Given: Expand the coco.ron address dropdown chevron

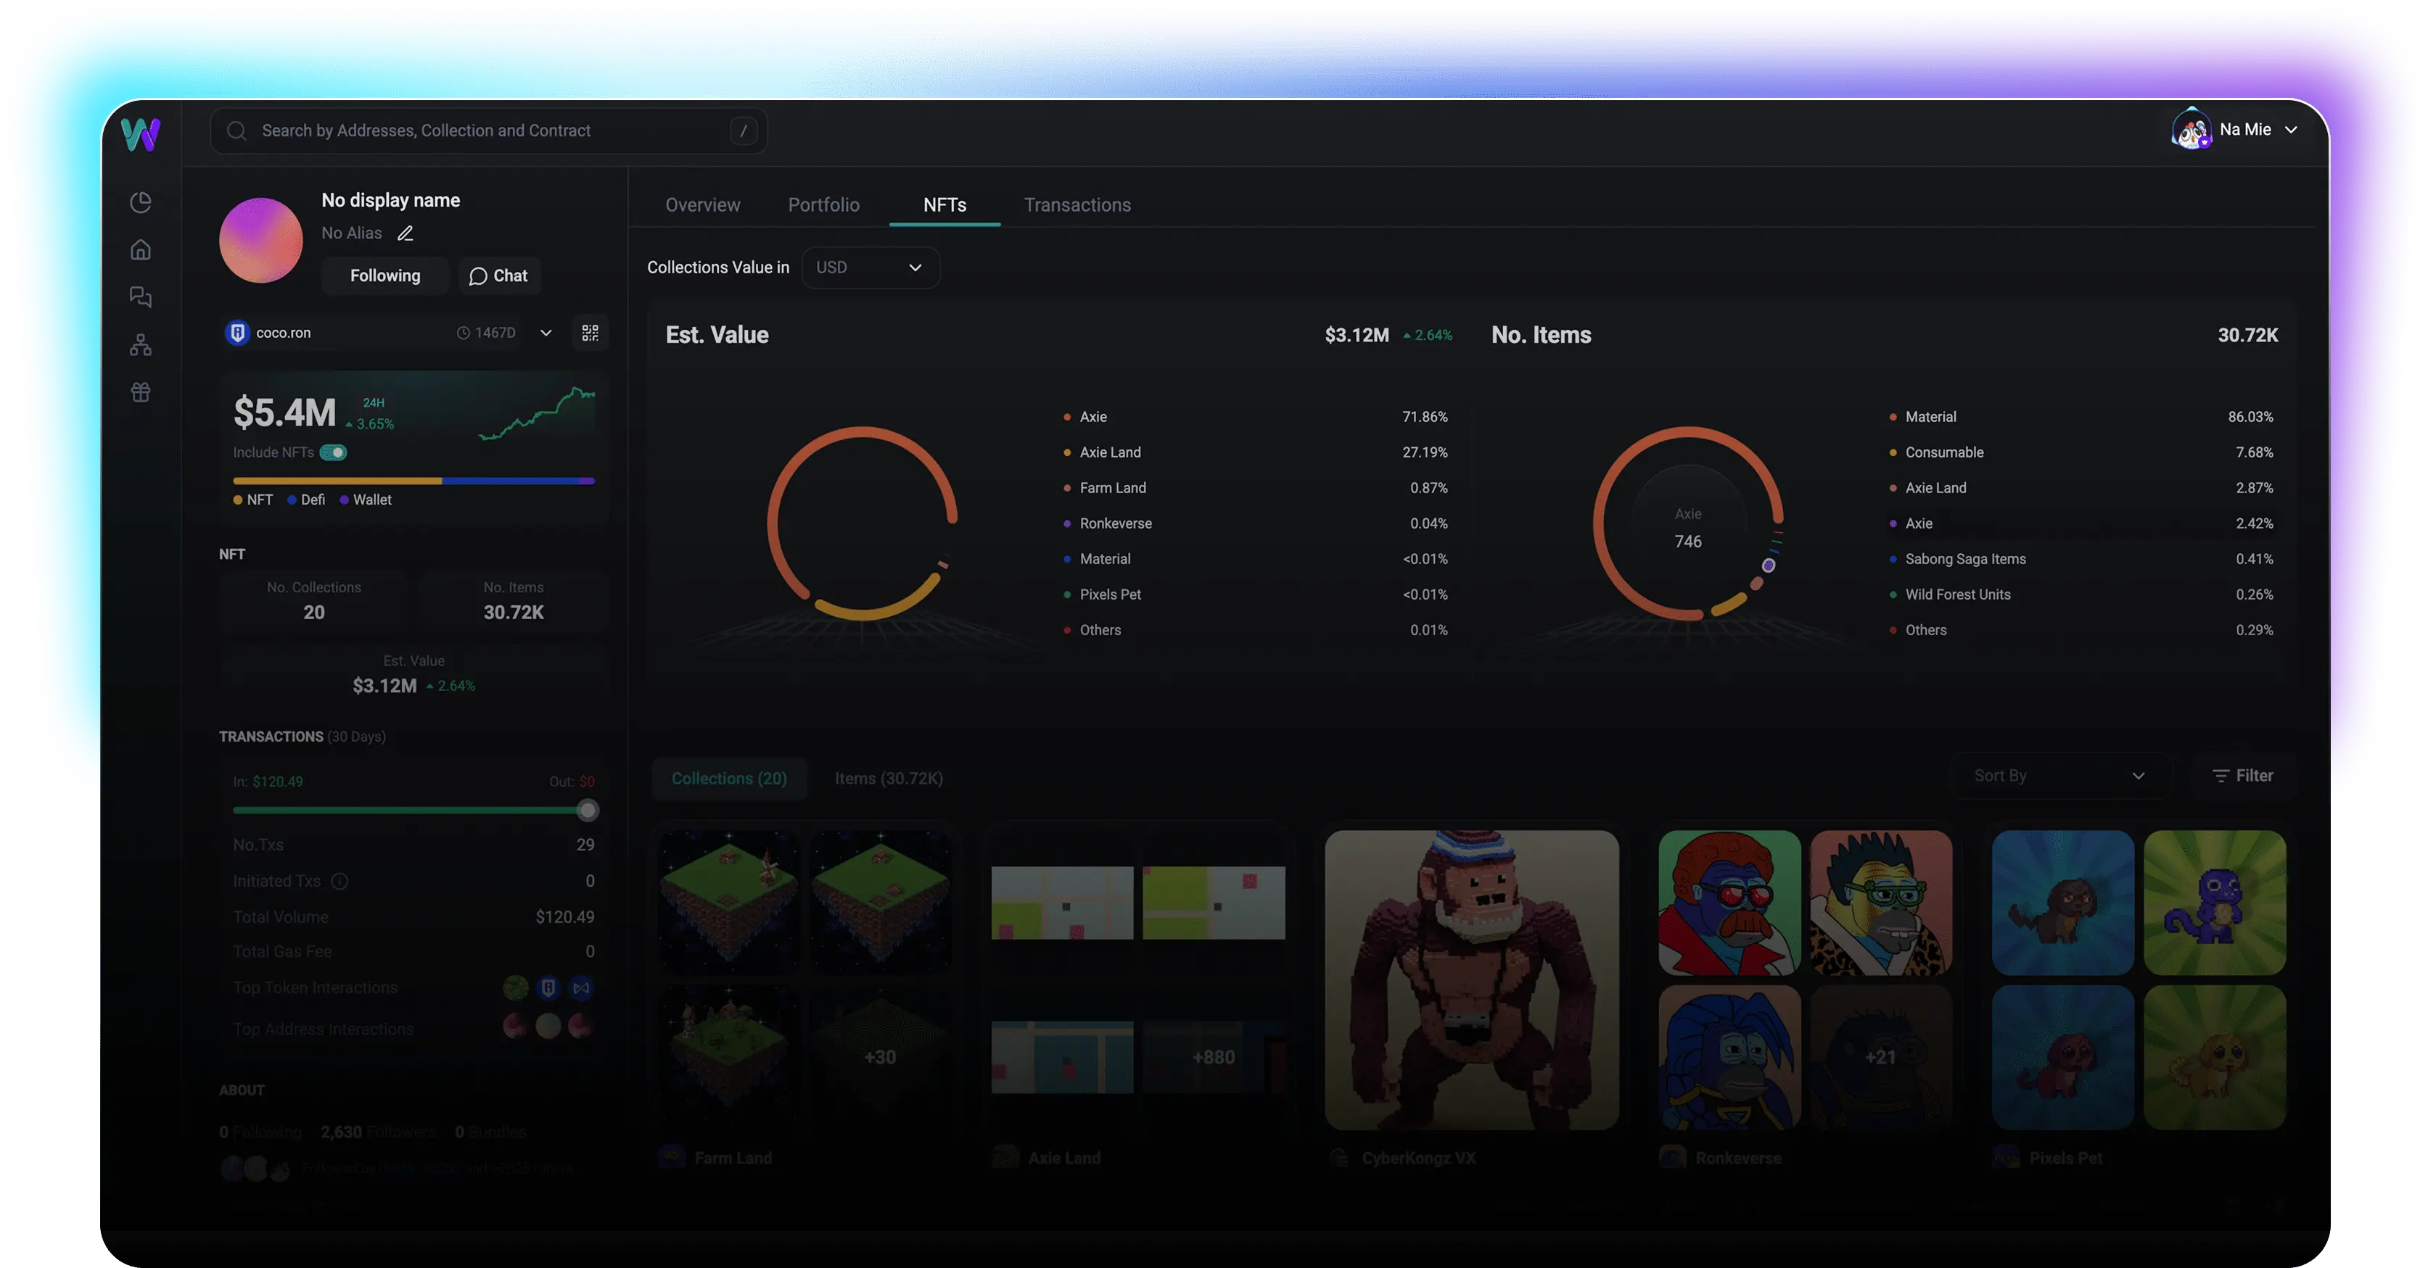Looking at the screenshot, I should [x=546, y=333].
